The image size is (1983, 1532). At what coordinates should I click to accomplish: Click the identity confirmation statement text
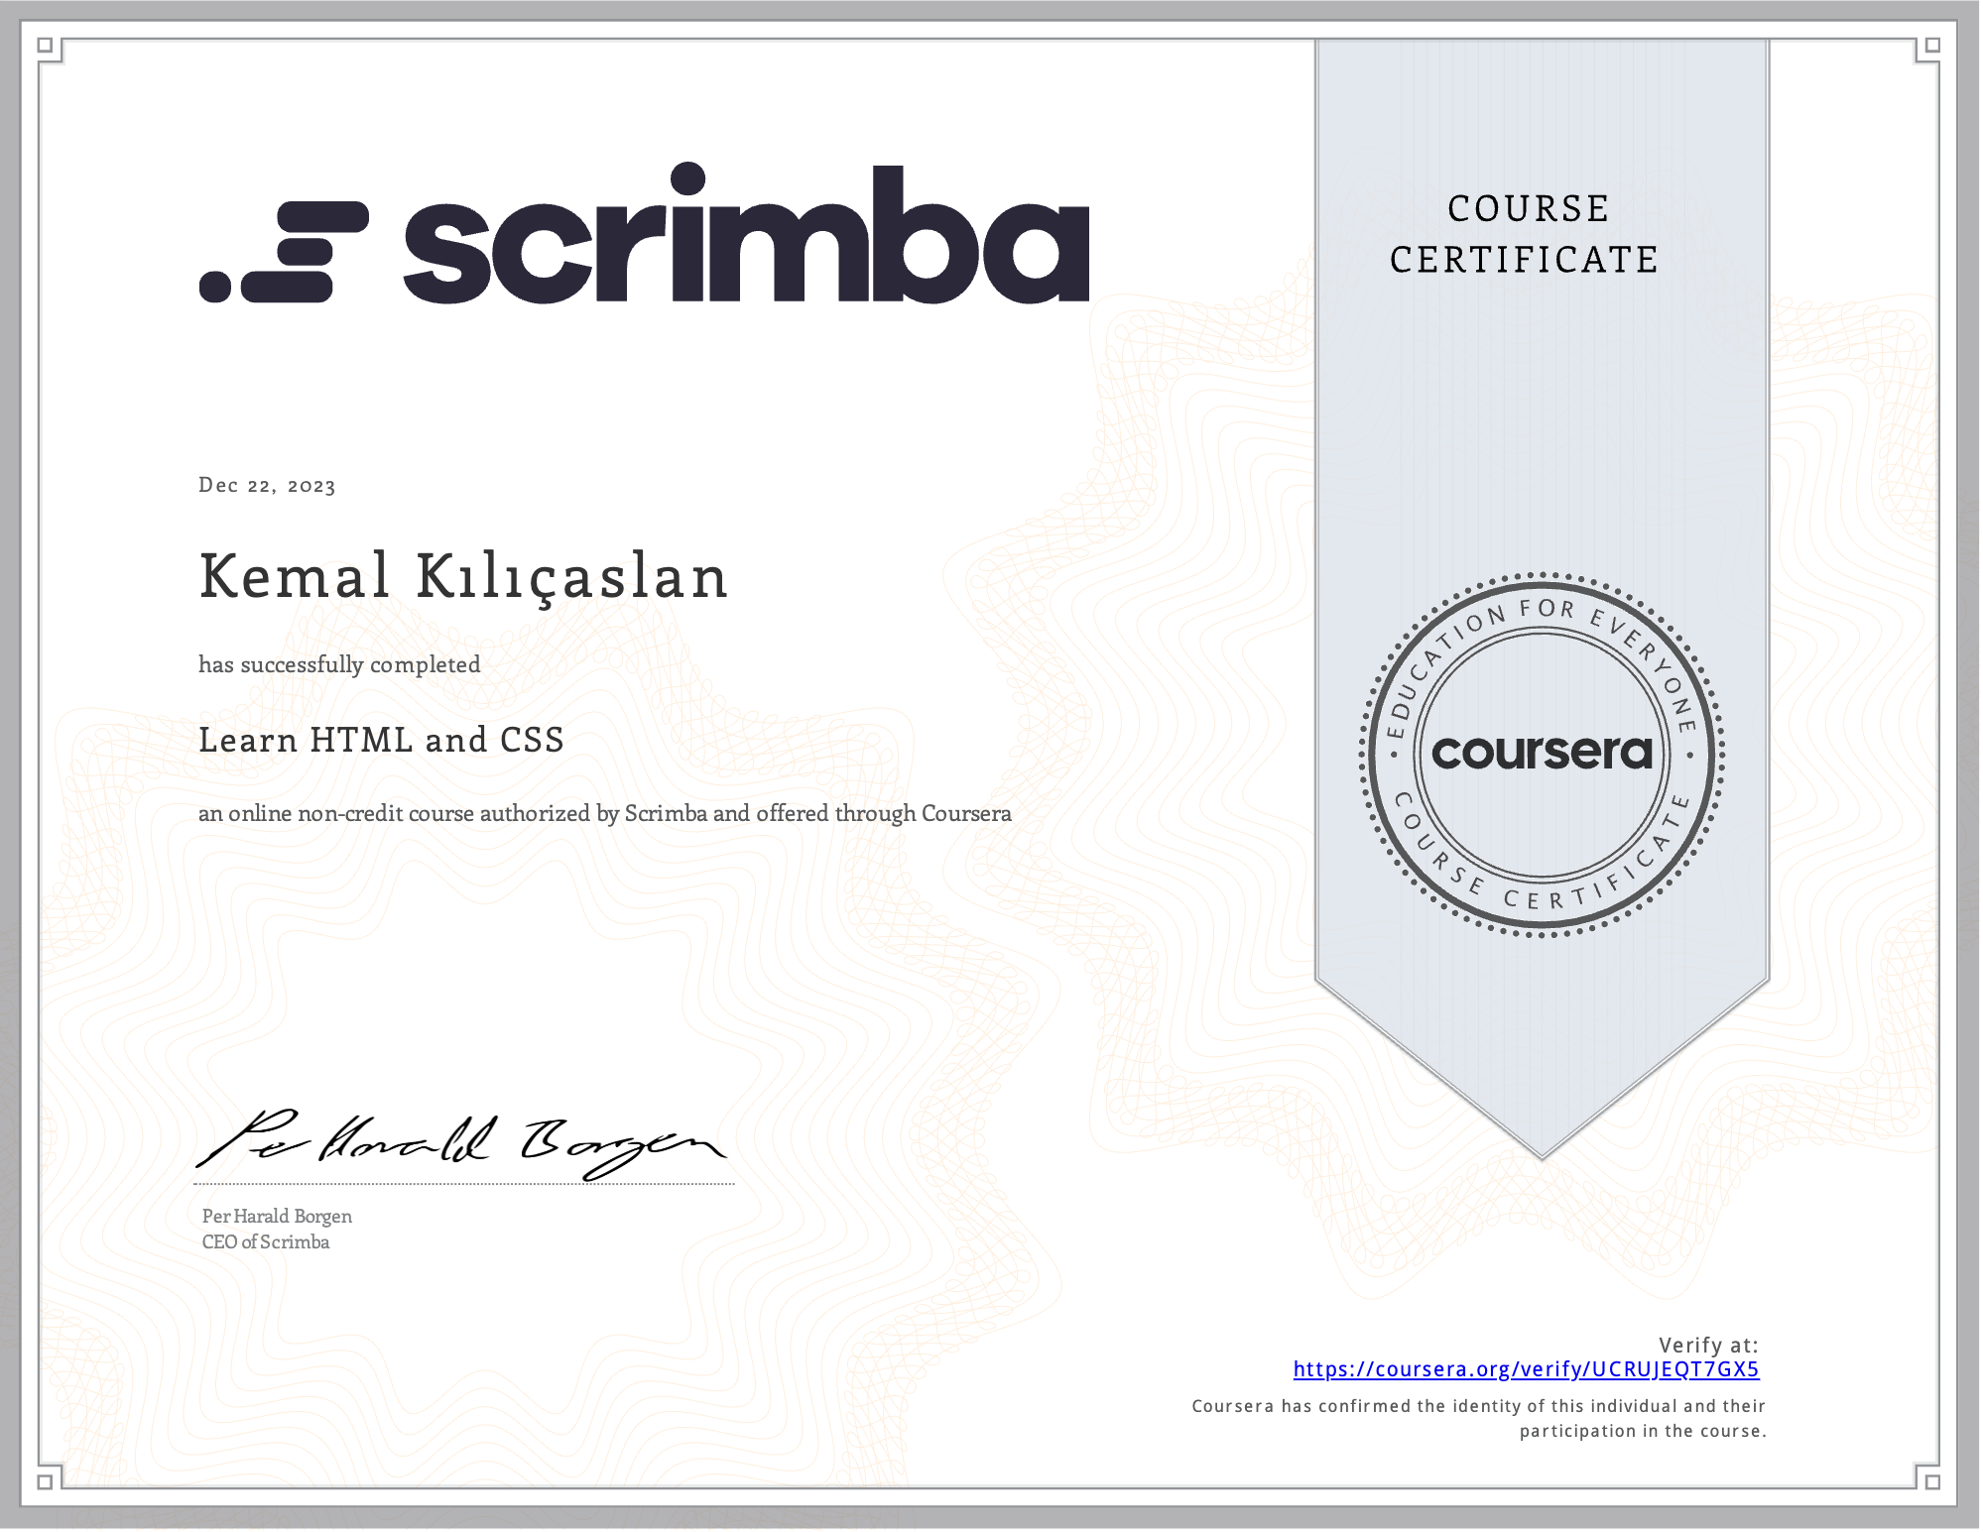tap(1478, 1418)
